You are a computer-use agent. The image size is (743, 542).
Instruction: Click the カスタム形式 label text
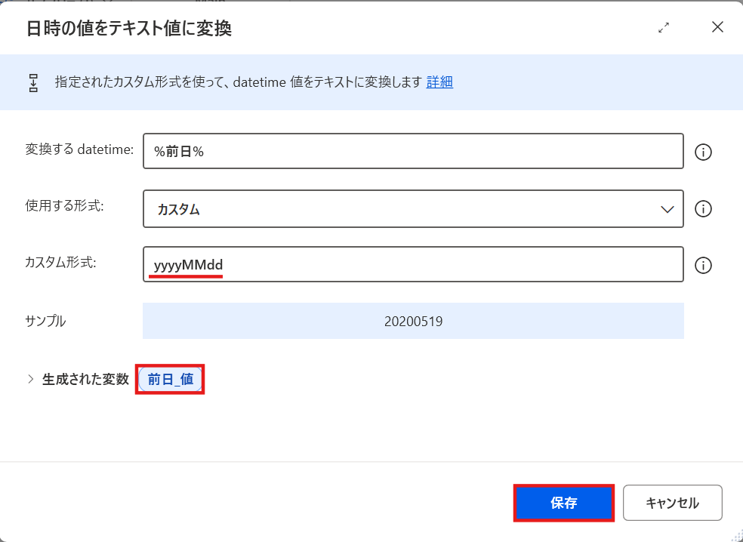tap(60, 262)
